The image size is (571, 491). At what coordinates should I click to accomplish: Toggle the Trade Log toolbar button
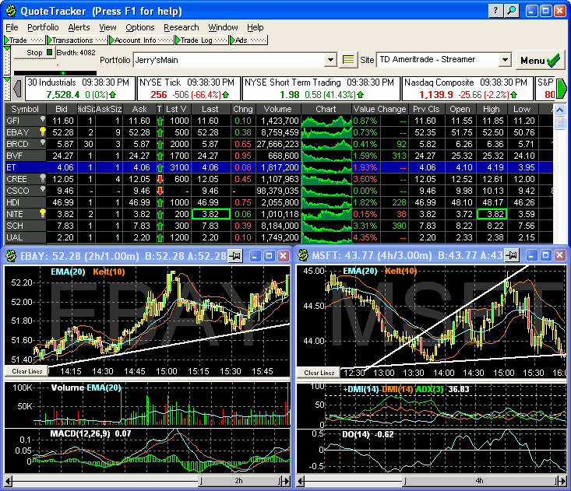tap(199, 40)
